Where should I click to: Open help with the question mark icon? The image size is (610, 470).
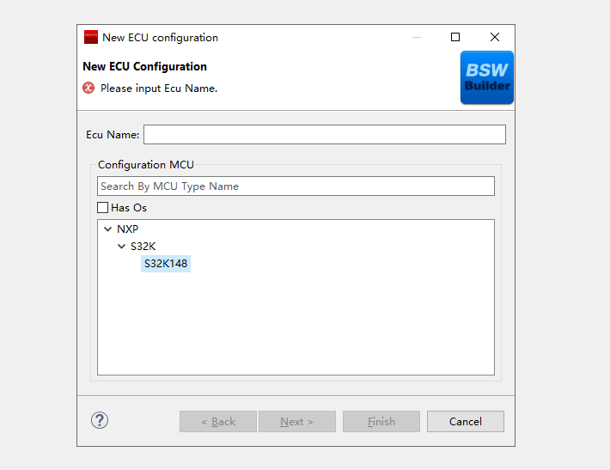pos(100,420)
